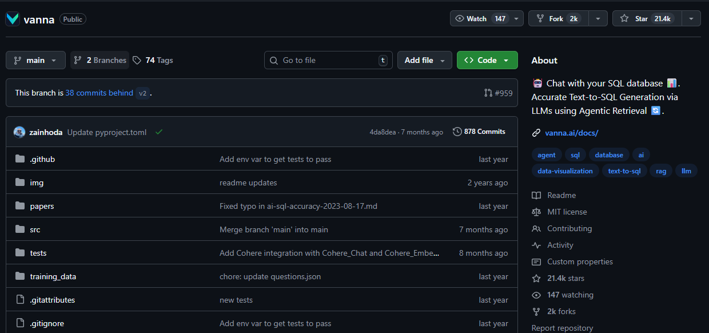Open the Star lists dropdown arrow
709x333 pixels.
(691, 19)
